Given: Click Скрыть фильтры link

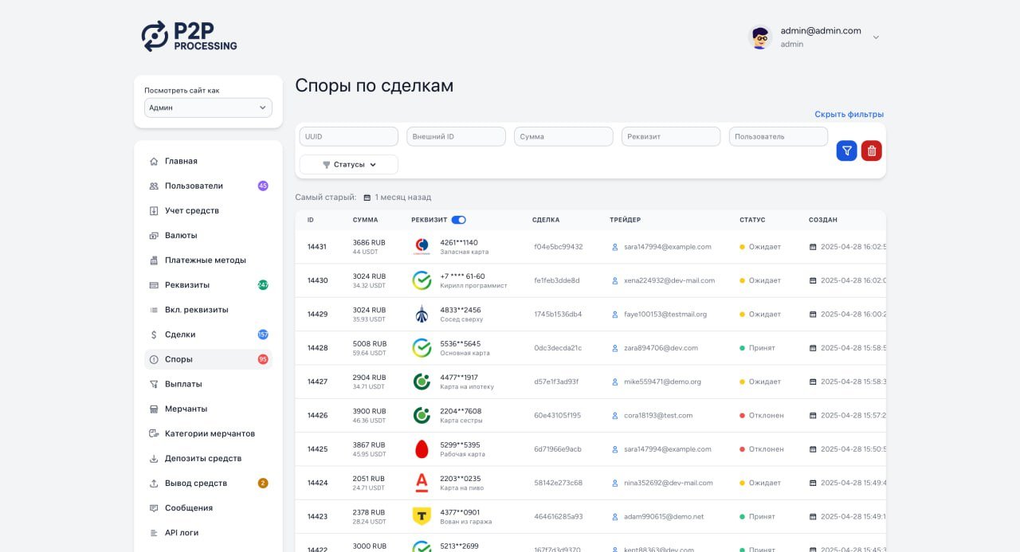Looking at the screenshot, I should pos(849,114).
